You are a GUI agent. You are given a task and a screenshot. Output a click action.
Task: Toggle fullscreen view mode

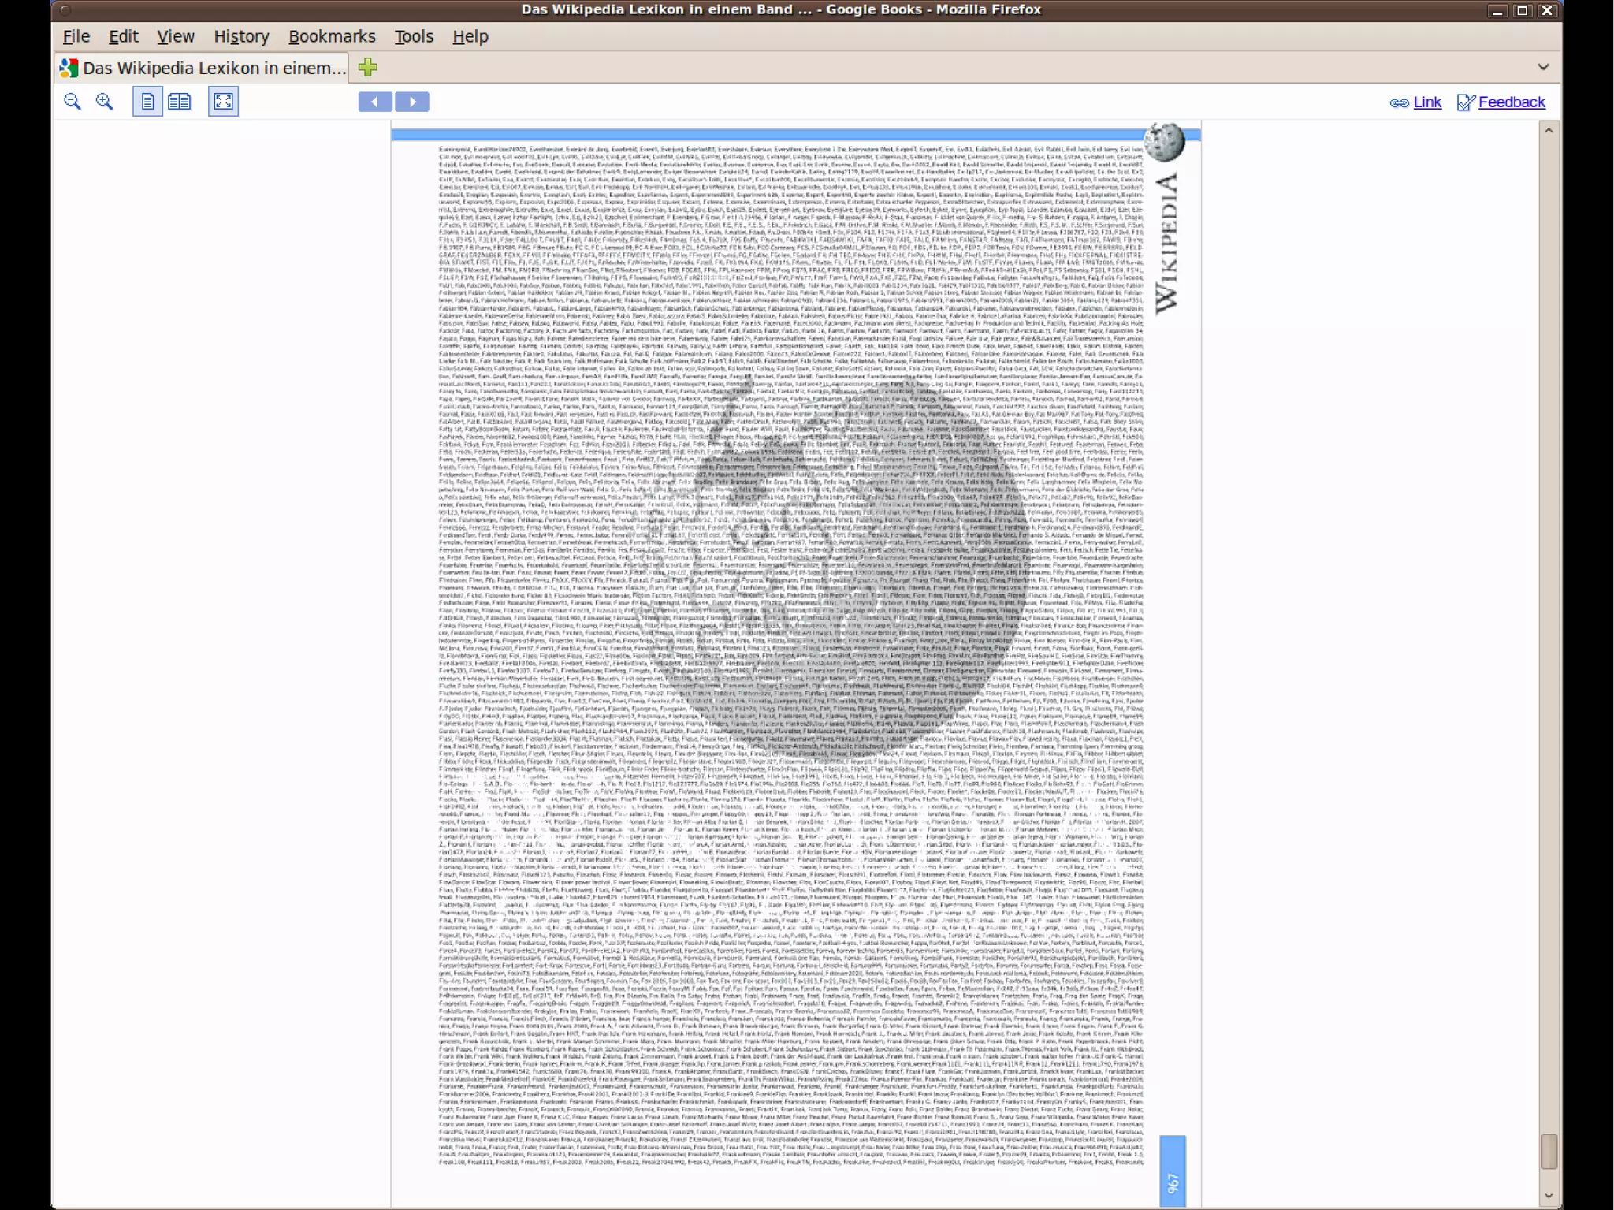(x=223, y=102)
